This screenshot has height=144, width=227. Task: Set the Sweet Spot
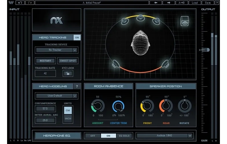68,61
